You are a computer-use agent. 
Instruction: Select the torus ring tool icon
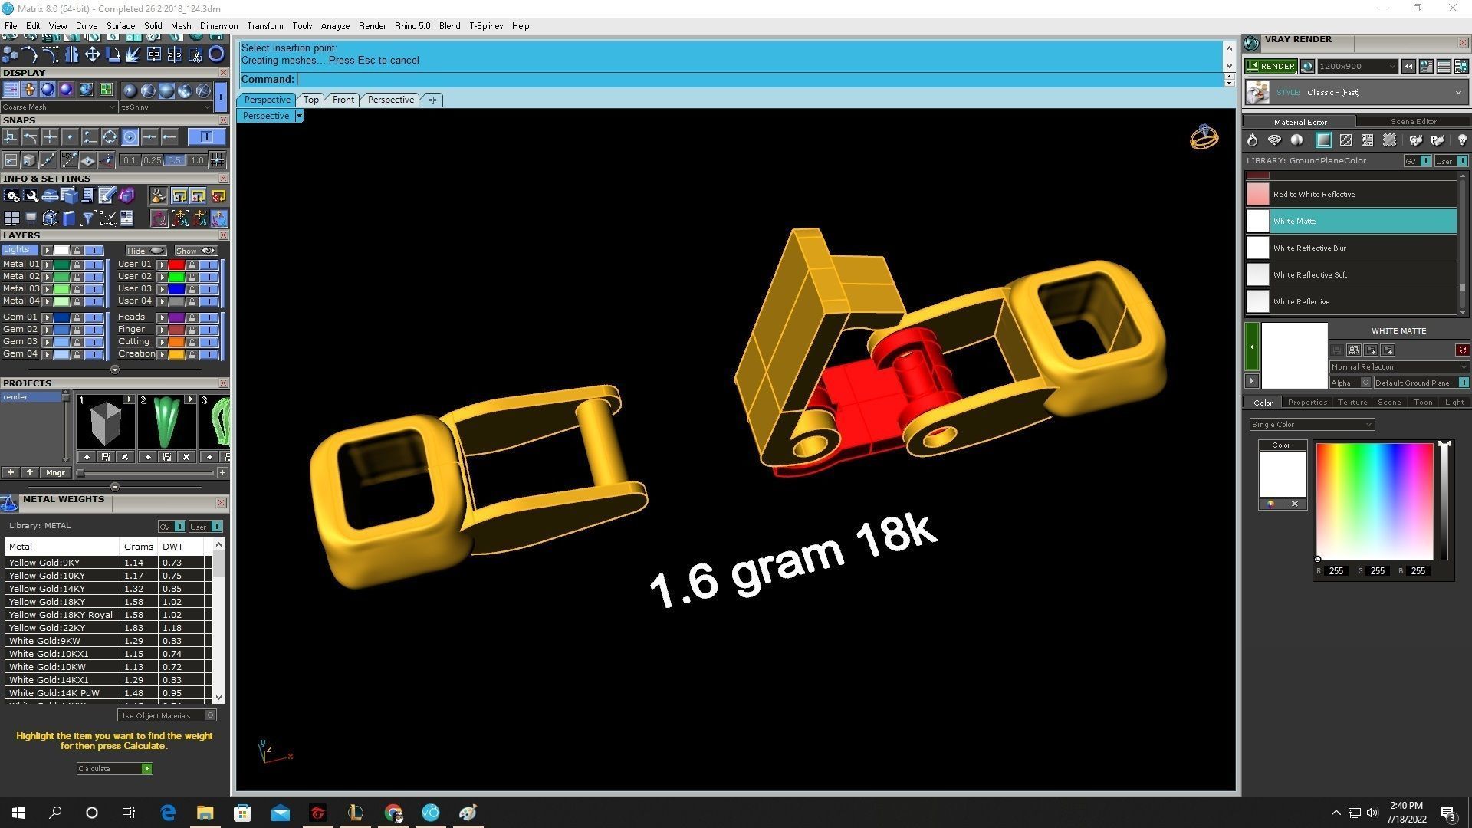(216, 54)
